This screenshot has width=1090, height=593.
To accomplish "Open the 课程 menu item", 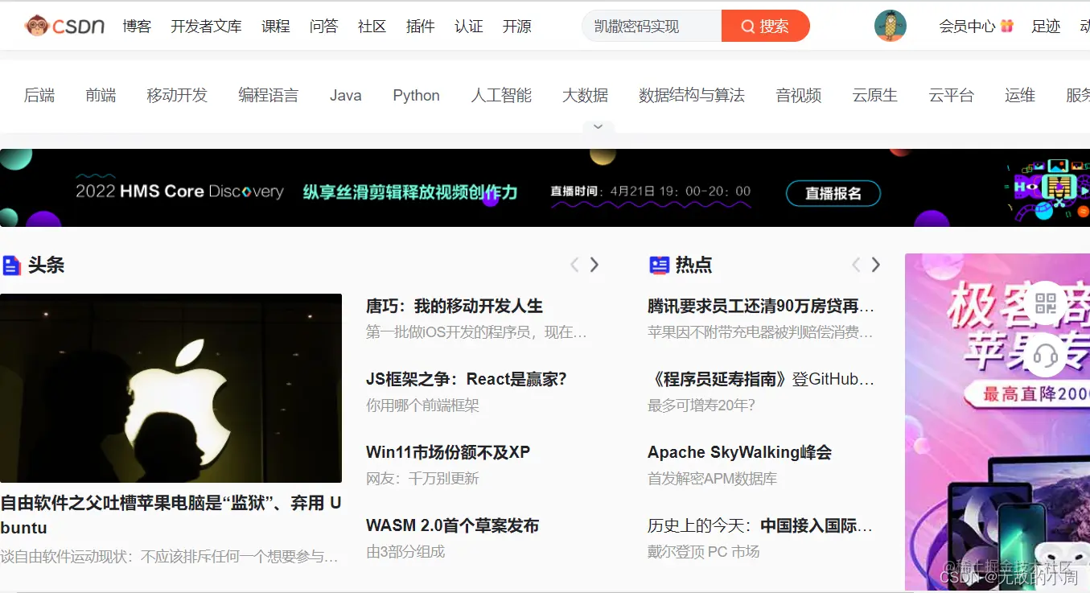I will pos(275,27).
